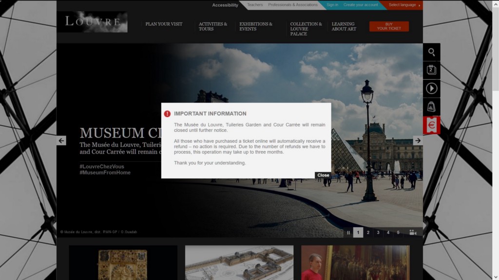The width and height of the screenshot is (499, 280).
Task: Click the Louvre logo
Action: click(x=92, y=22)
